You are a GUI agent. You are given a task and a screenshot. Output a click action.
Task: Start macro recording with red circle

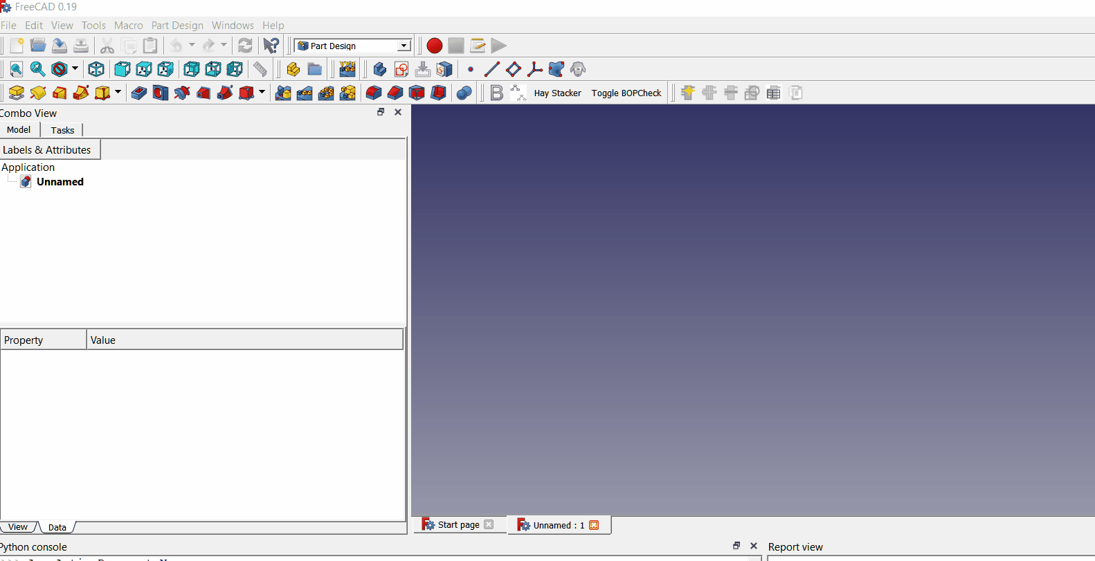435,46
